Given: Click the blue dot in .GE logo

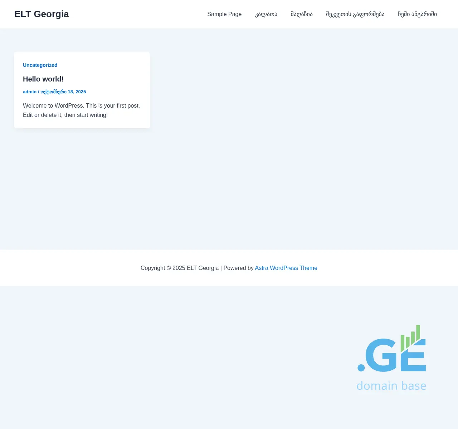Looking at the screenshot, I should click(x=361, y=368).
